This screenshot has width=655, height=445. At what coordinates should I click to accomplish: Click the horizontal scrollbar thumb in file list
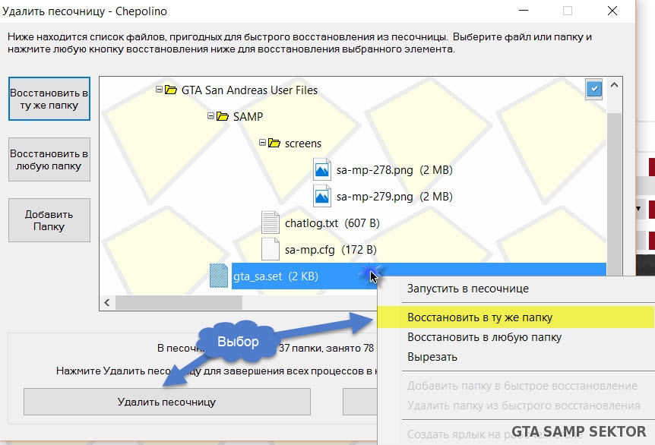point(179,303)
